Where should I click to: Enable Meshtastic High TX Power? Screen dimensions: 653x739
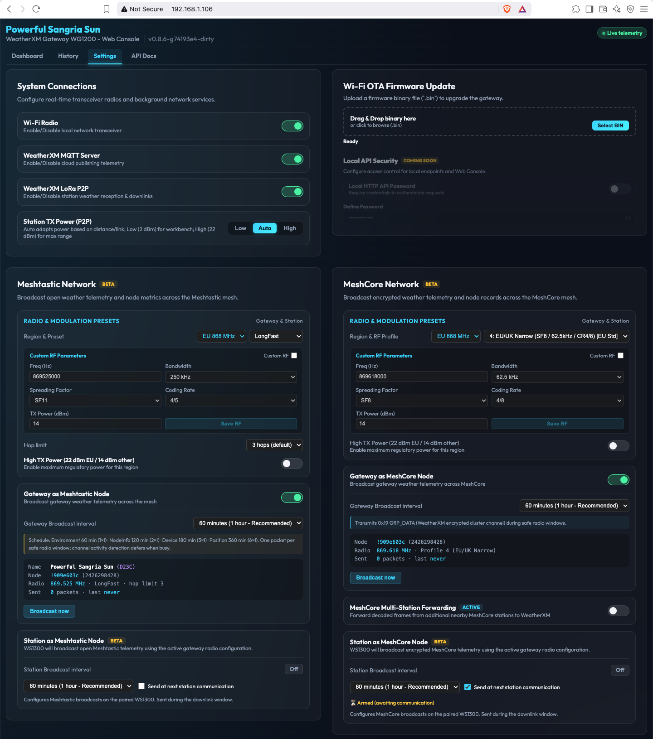pos(292,464)
